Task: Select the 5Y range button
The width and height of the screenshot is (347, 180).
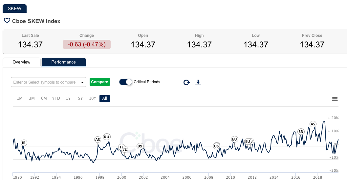Action: point(80,98)
